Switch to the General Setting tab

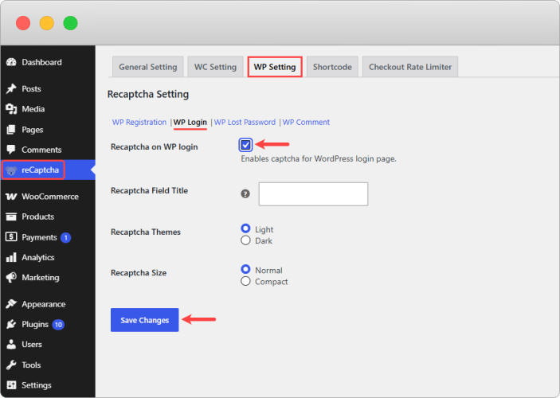click(x=148, y=67)
